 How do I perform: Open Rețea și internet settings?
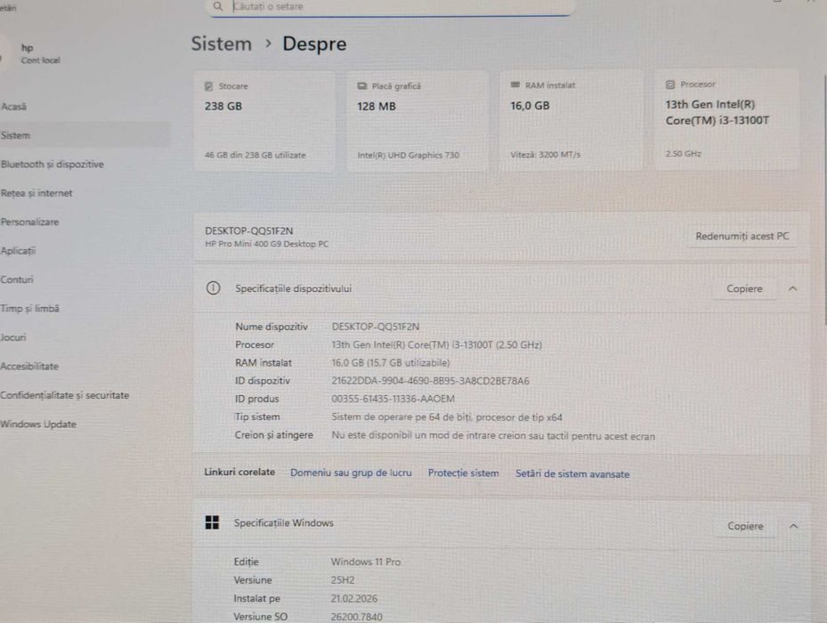point(36,193)
